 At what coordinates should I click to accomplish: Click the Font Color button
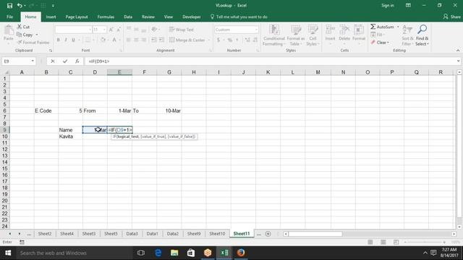click(114, 40)
